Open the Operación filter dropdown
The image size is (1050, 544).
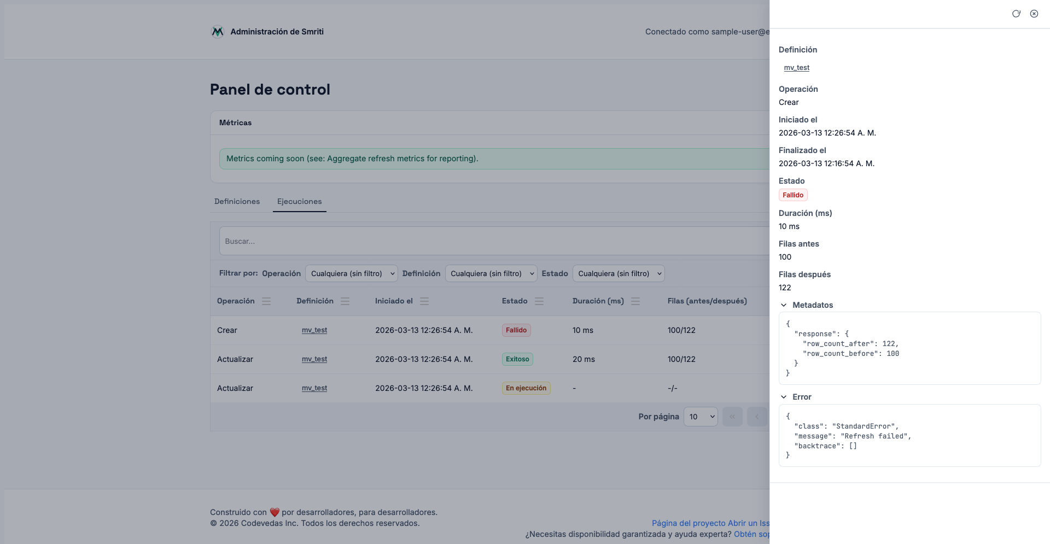click(x=351, y=273)
